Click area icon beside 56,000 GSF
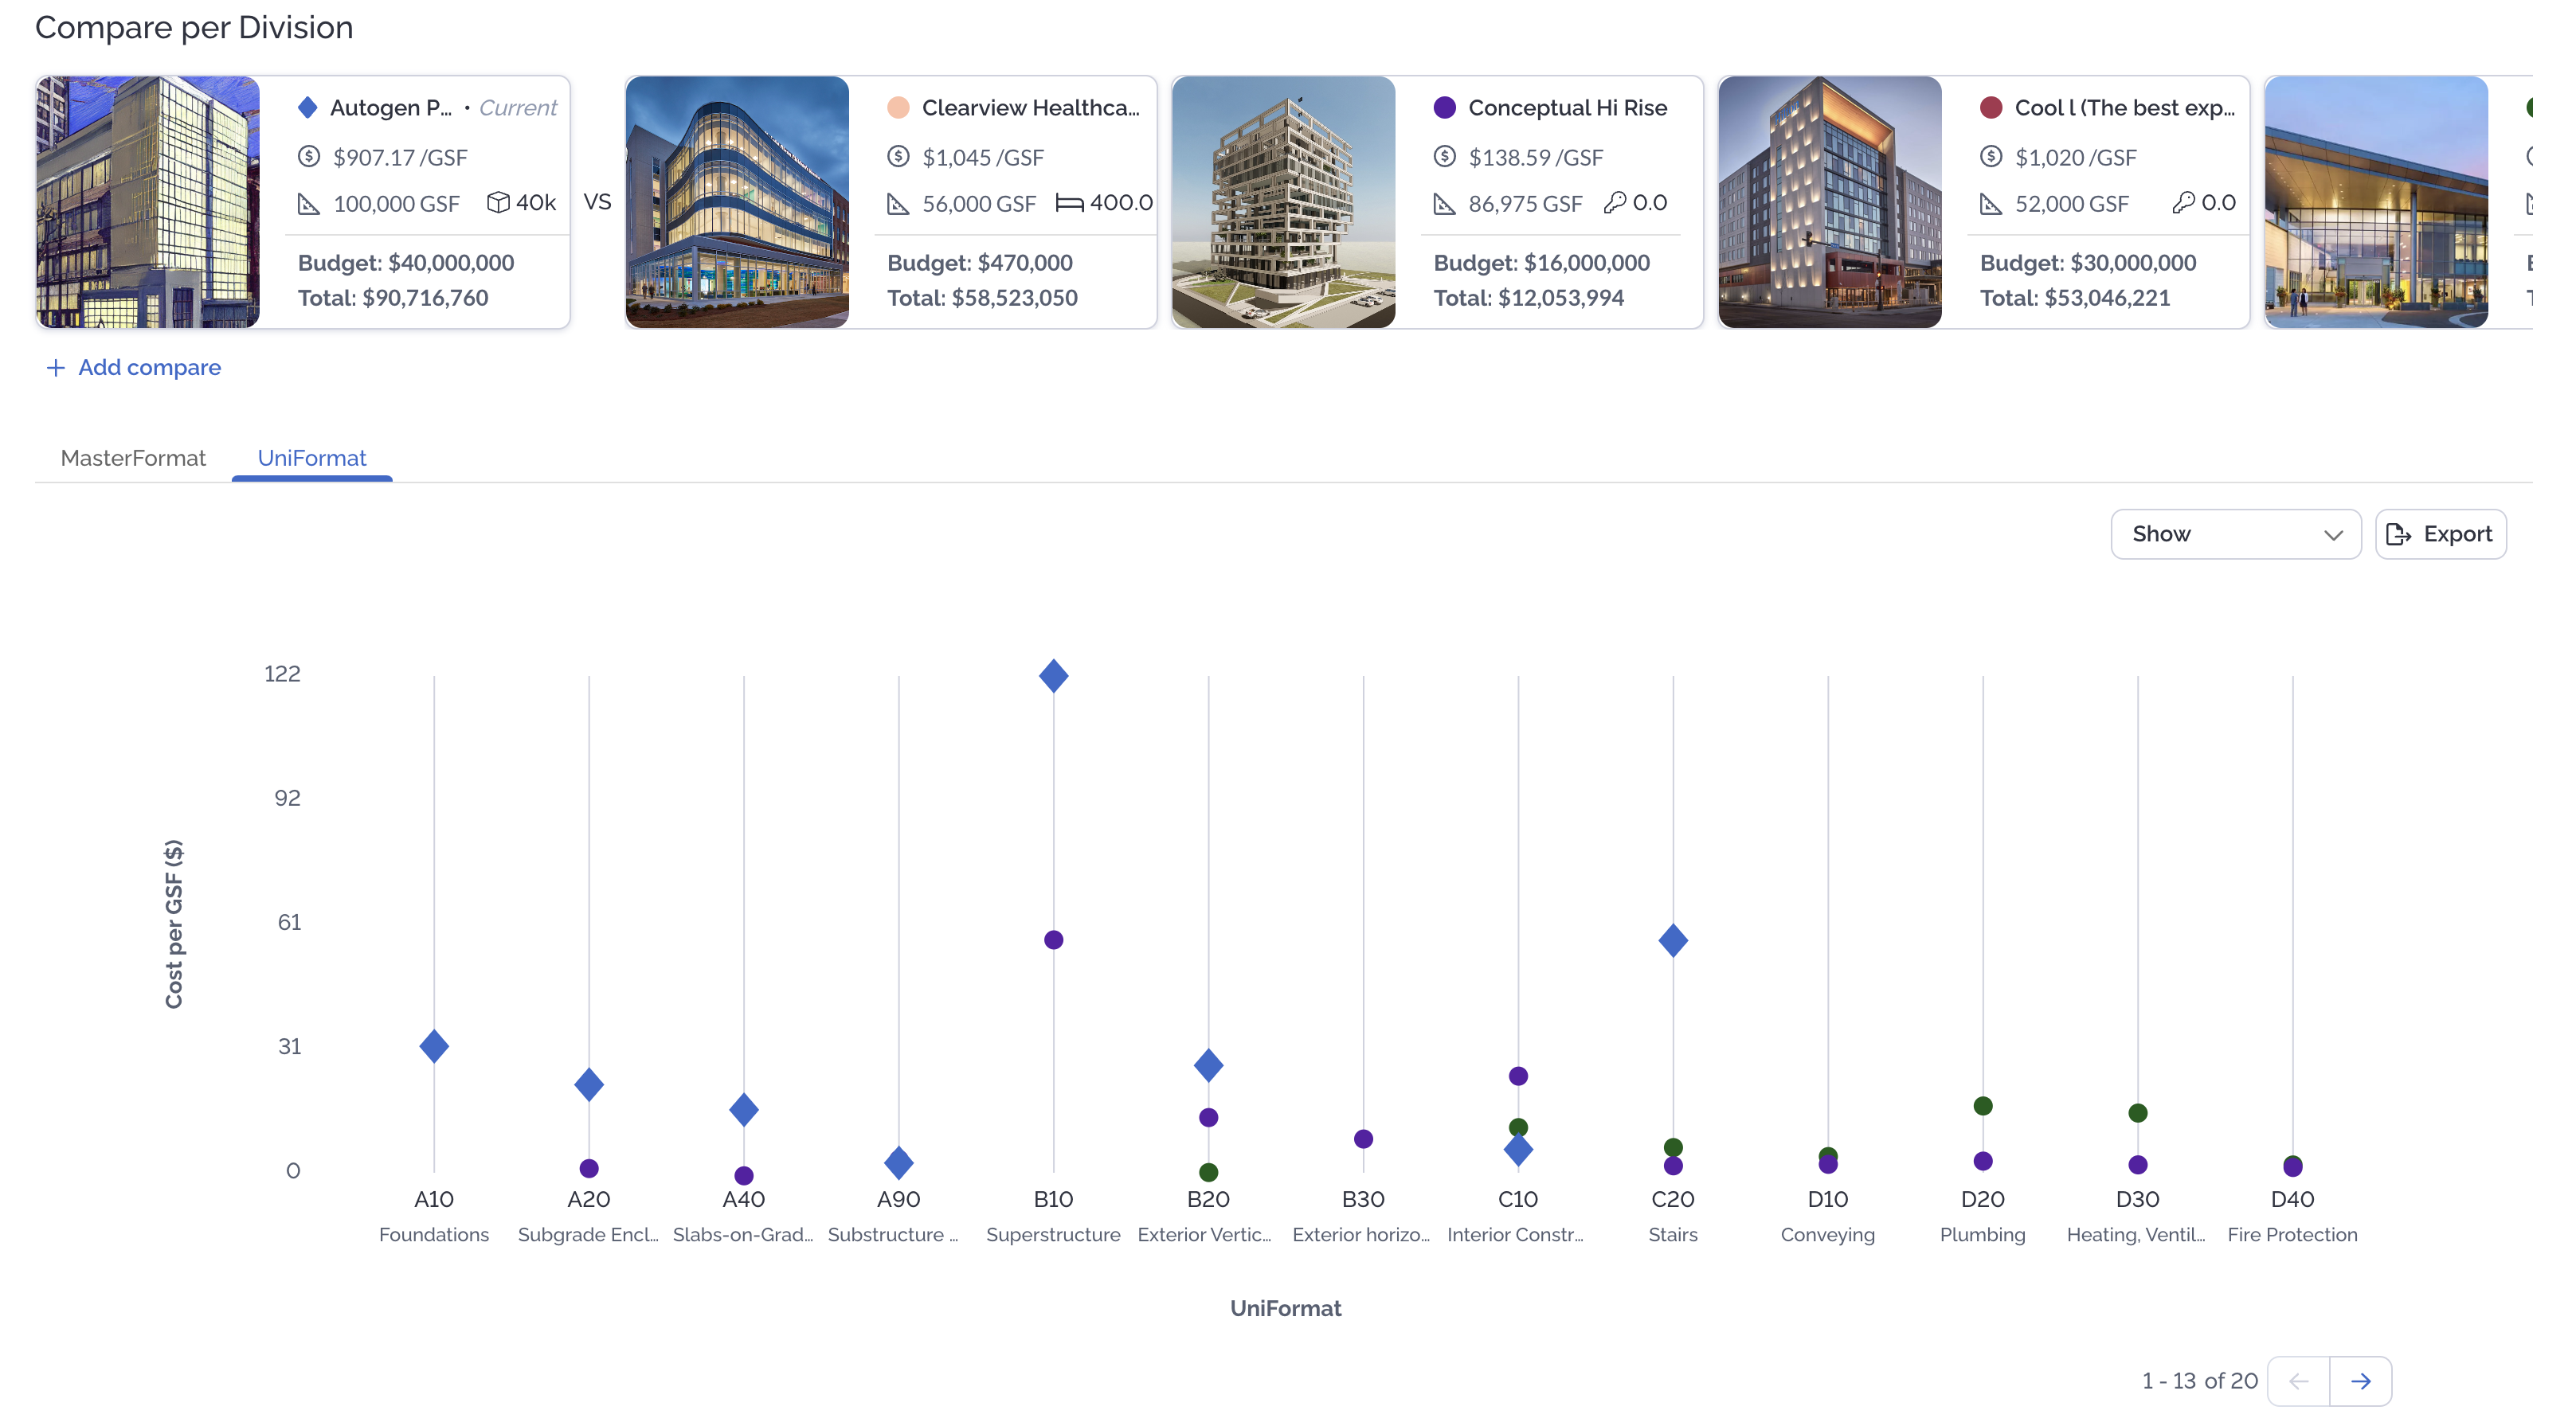Viewport: 2576px width, 1422px height. click(898, 204)
